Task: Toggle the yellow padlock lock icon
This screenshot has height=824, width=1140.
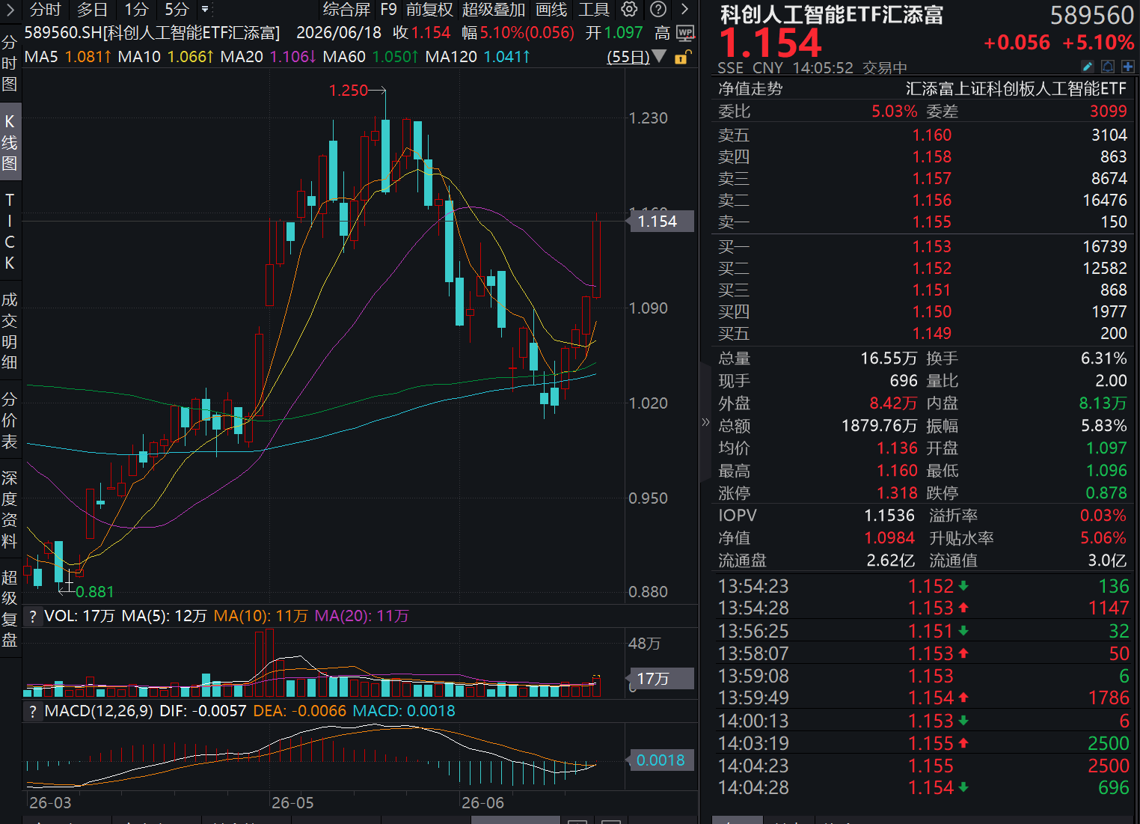Action: pos(681,57)
